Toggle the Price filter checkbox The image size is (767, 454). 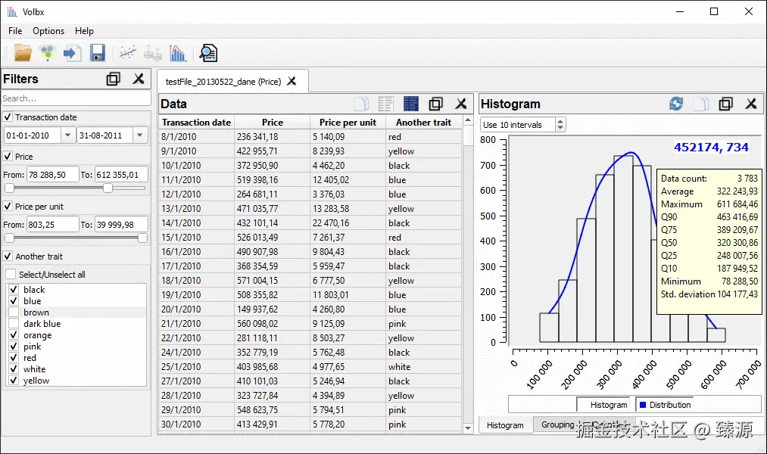pyautogui.click(x=8, y=157)
